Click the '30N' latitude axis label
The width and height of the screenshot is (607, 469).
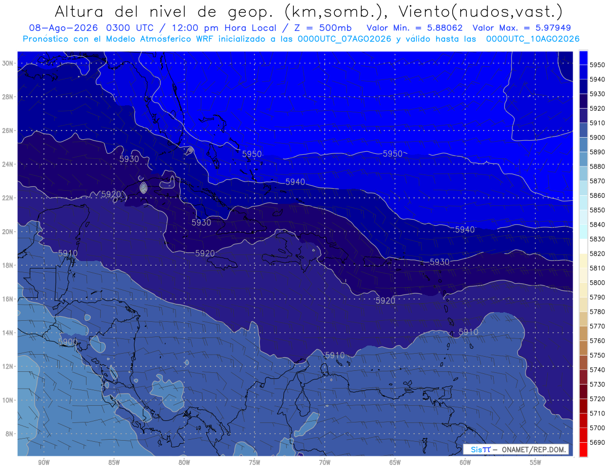click(8, 63)
